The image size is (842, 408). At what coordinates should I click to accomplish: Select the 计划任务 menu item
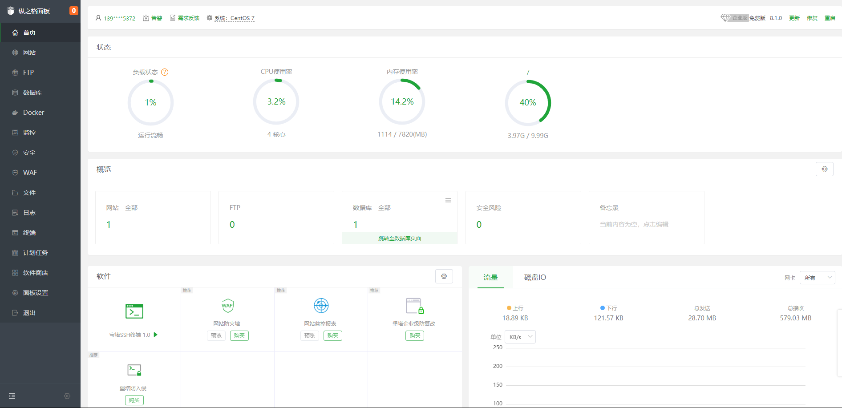40,253
